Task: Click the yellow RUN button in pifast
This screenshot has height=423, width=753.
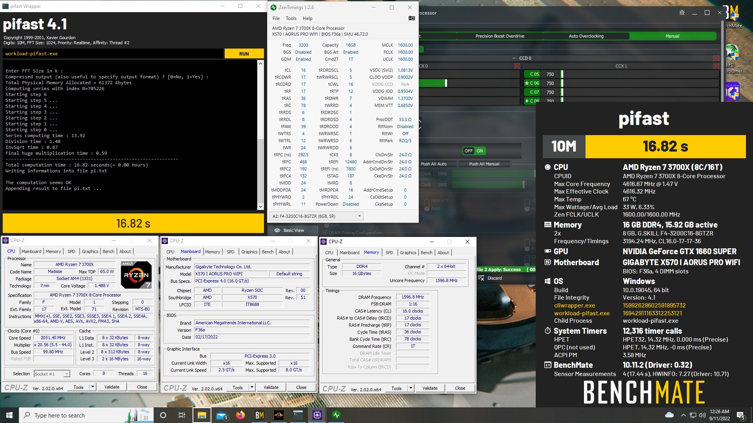Action: pos(244,54)
